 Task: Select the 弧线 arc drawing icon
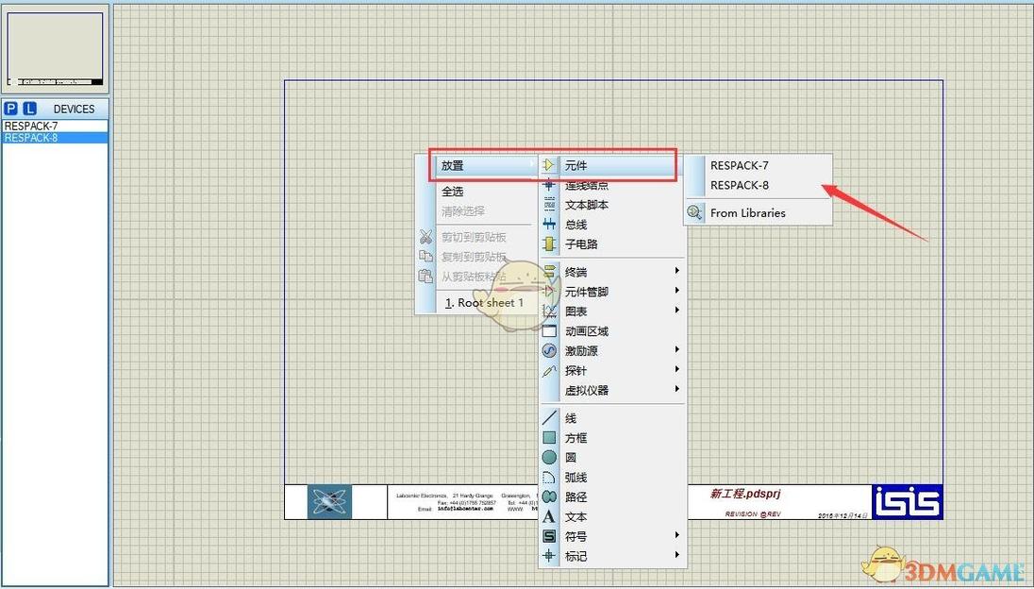(x=549, y=476)
